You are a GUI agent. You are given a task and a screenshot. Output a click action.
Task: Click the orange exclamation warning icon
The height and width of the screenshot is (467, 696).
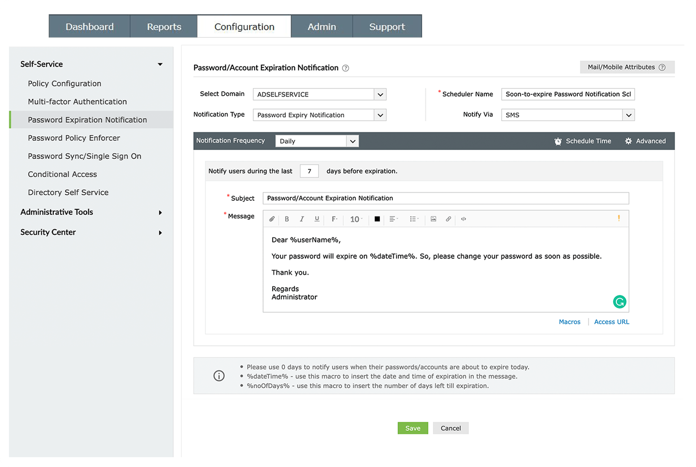[619, 218]
